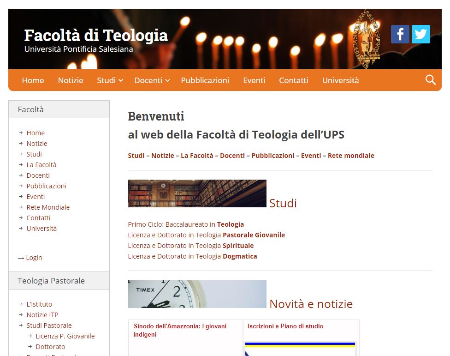Click bold Studi link under welcome heading
This screenshot has width=450, height=356.
coord(136,156)
